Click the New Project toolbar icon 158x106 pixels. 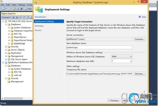4,9
